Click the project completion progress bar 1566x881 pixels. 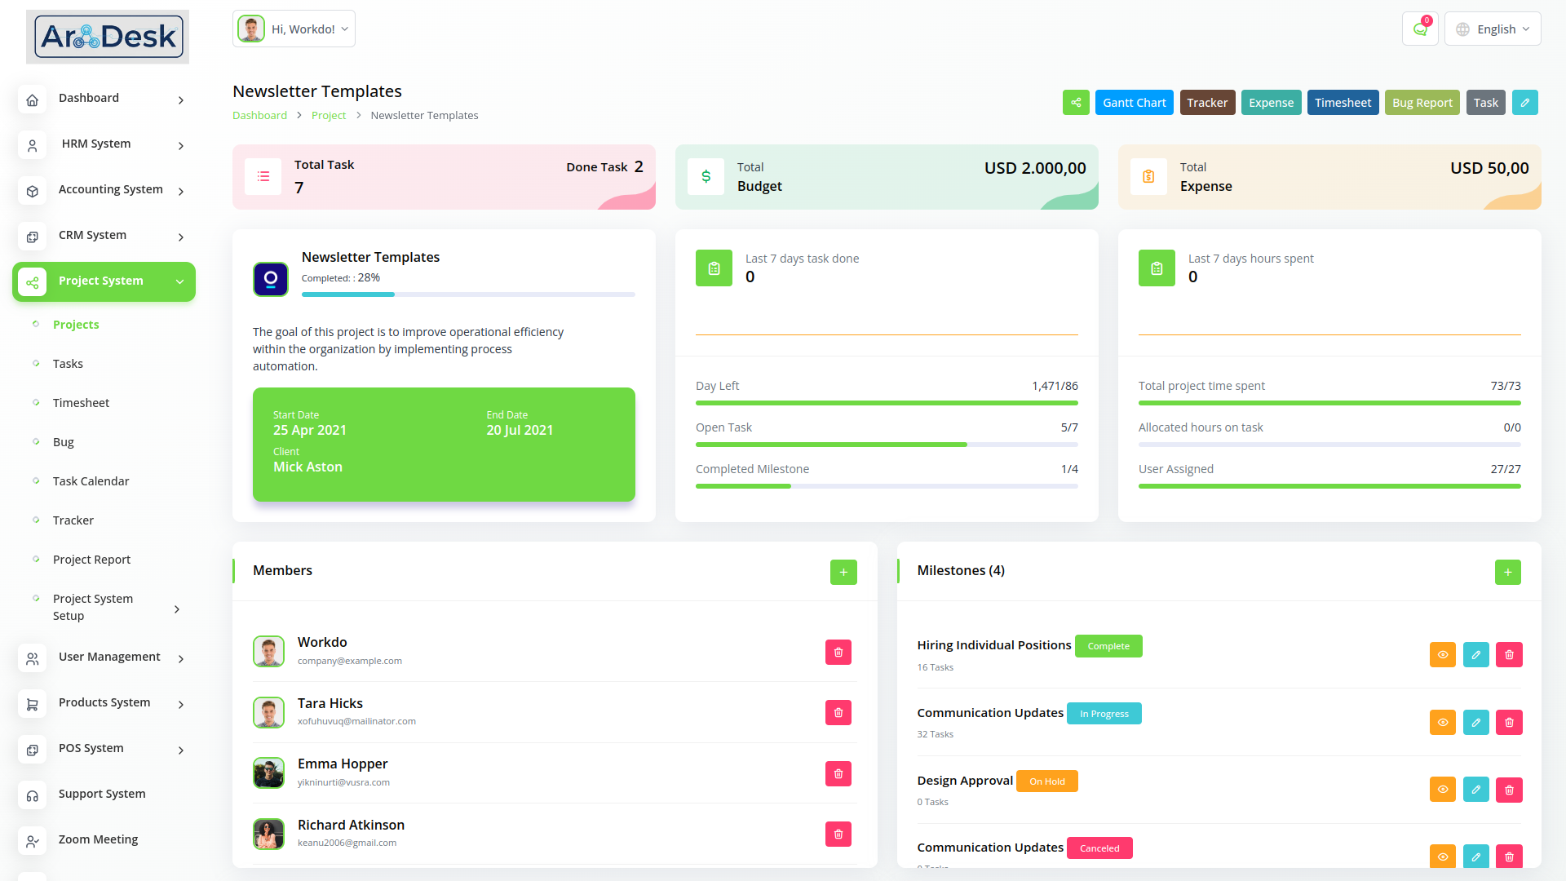pos(468,294)
